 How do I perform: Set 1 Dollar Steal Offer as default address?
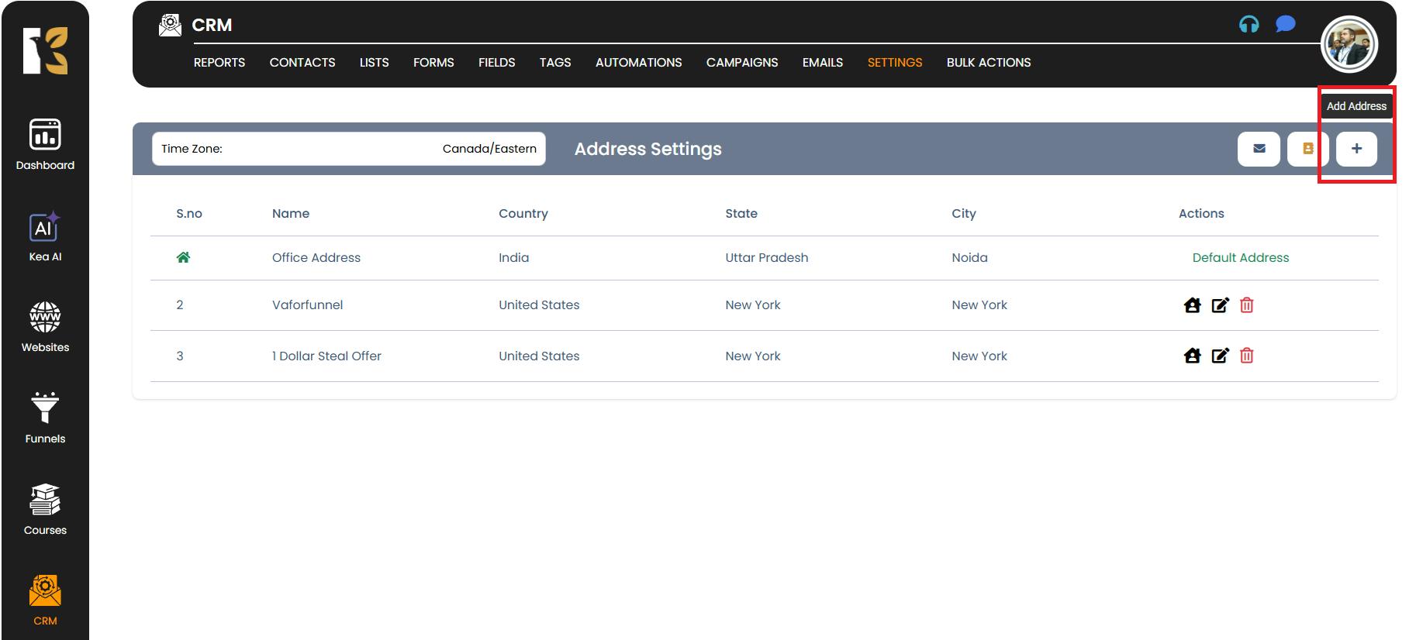point(1192,356)
